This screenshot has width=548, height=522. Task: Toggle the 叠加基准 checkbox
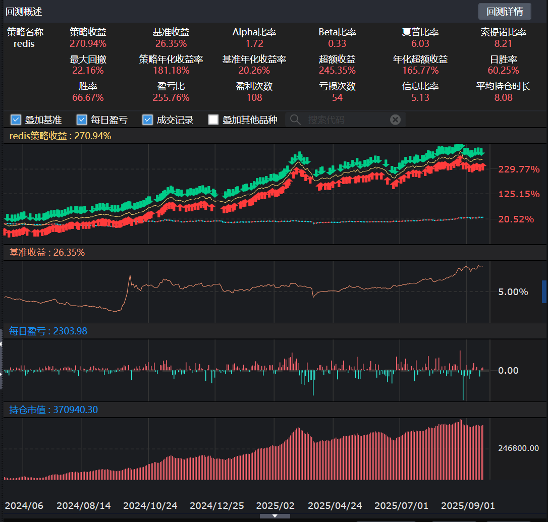coord(16,120)
